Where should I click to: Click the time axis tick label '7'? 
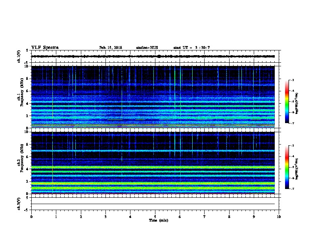(x=205, y=216)
